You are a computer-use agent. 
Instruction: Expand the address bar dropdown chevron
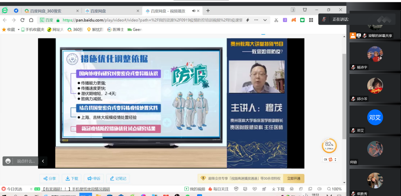265,20
